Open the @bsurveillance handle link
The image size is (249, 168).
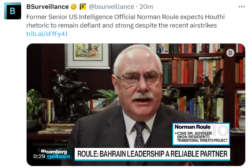(x=111, y=7)
